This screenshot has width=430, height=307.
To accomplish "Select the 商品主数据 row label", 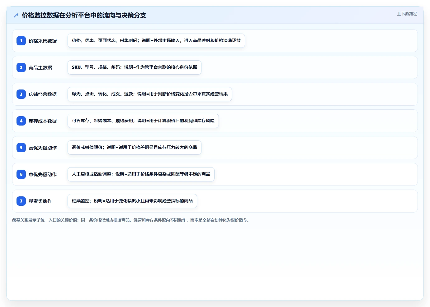I will 40,67.
